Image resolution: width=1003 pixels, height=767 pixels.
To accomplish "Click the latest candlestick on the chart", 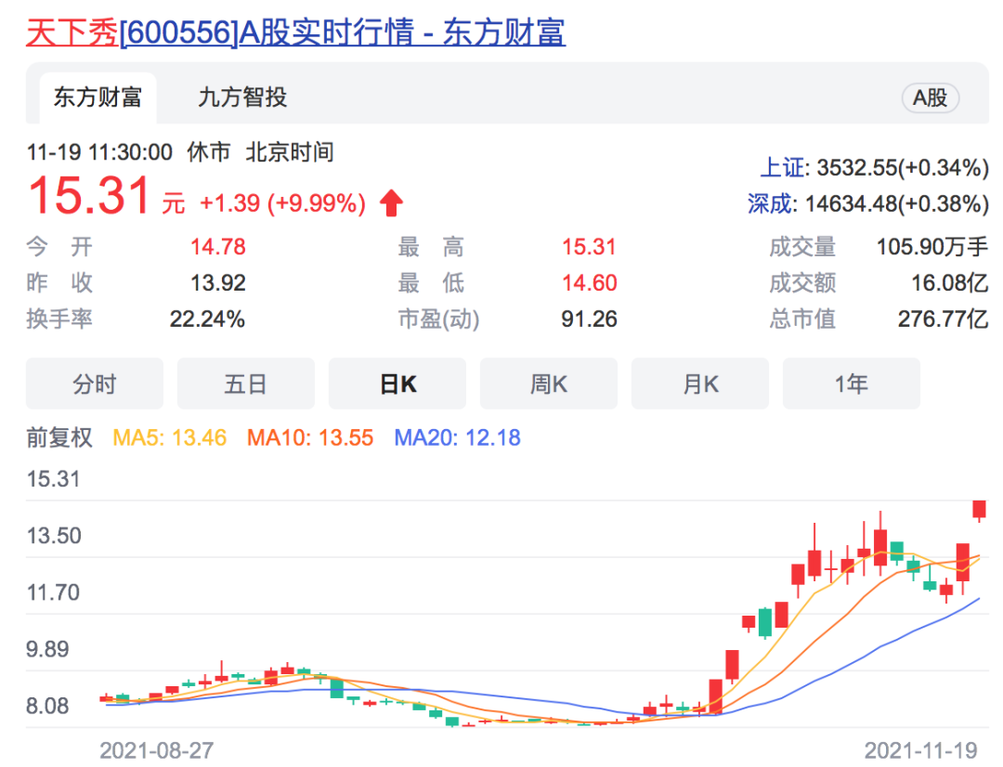I will tap(980, 509).
